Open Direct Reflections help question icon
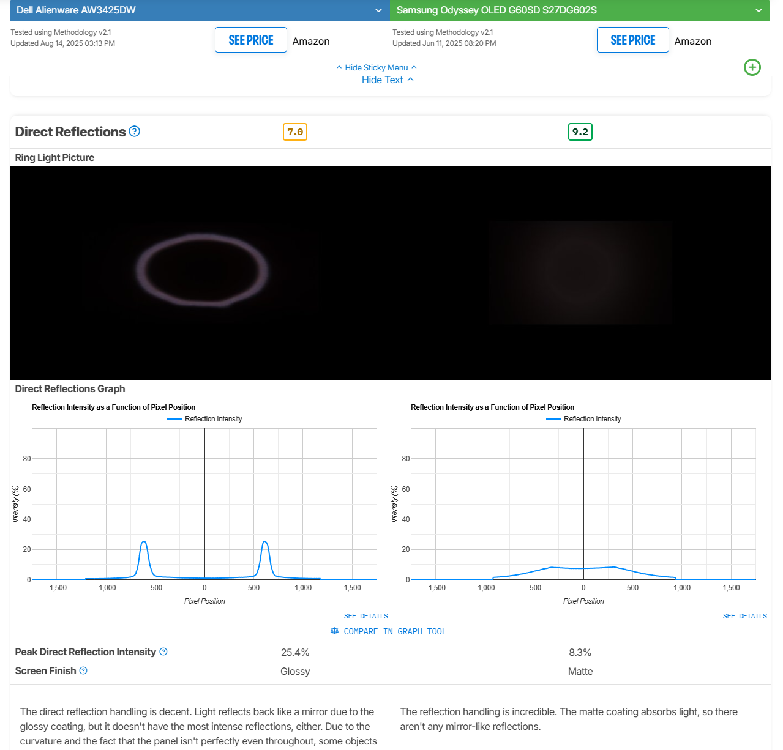 coord(135,131)
